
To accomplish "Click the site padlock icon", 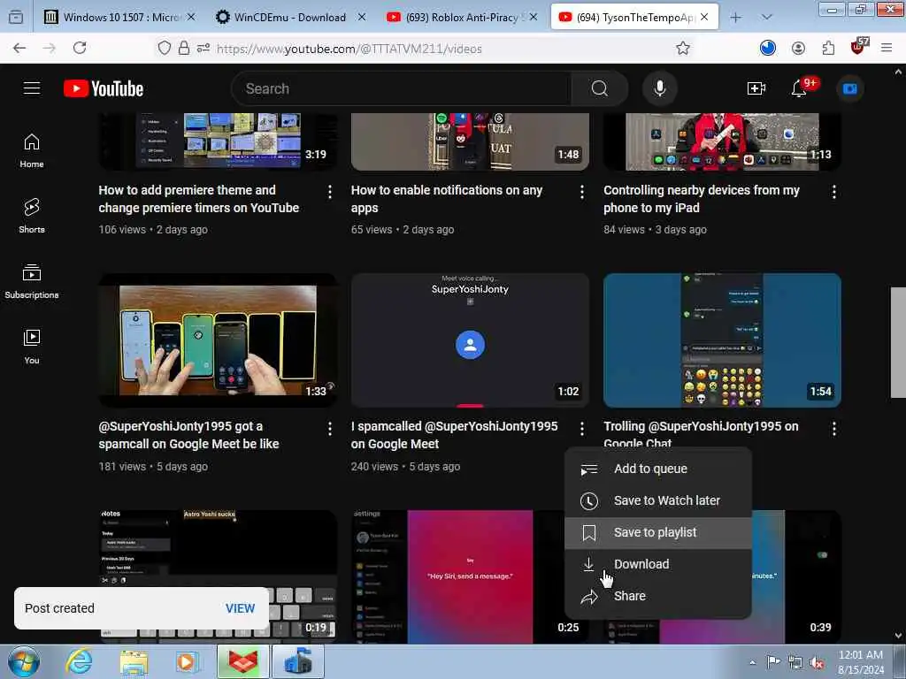I will point(184,49).
